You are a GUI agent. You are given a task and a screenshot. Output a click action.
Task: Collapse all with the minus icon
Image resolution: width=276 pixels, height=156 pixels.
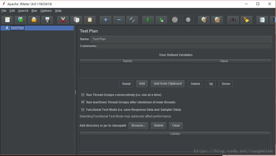pyautogui.click(x=119, y=20)
